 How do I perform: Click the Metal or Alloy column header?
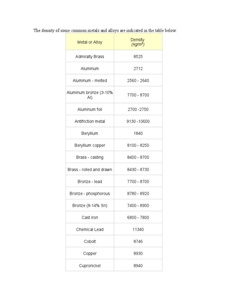point(90,42)
